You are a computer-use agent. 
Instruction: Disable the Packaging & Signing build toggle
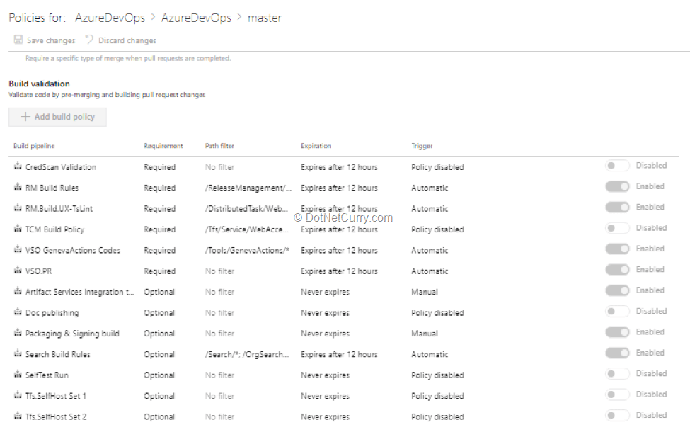[617, 332]
